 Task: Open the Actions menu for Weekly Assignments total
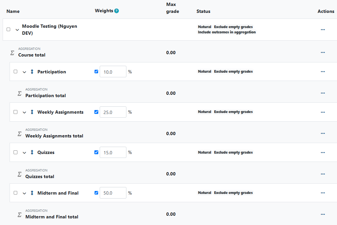point(322,133)
